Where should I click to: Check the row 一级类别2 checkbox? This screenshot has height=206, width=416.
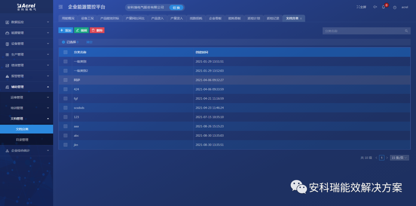click(x=65, y=71)
